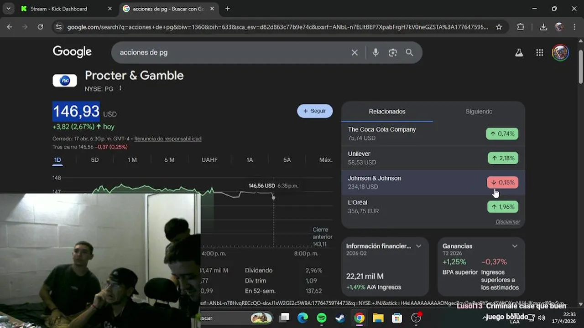
Task: Bookmark this page with the star icon
Action: (x=499, y=27)
